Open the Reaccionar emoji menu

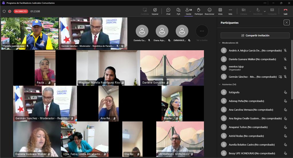click(x=209, y=11)
